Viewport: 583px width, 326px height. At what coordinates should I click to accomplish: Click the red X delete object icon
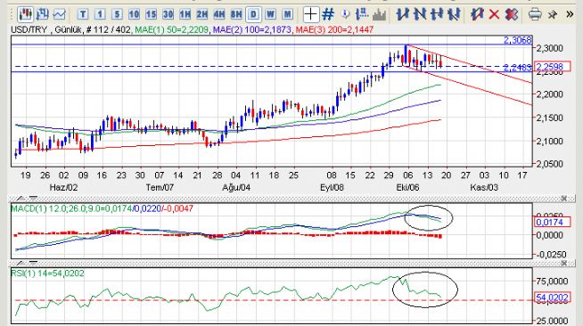click(x=494, y=14)
